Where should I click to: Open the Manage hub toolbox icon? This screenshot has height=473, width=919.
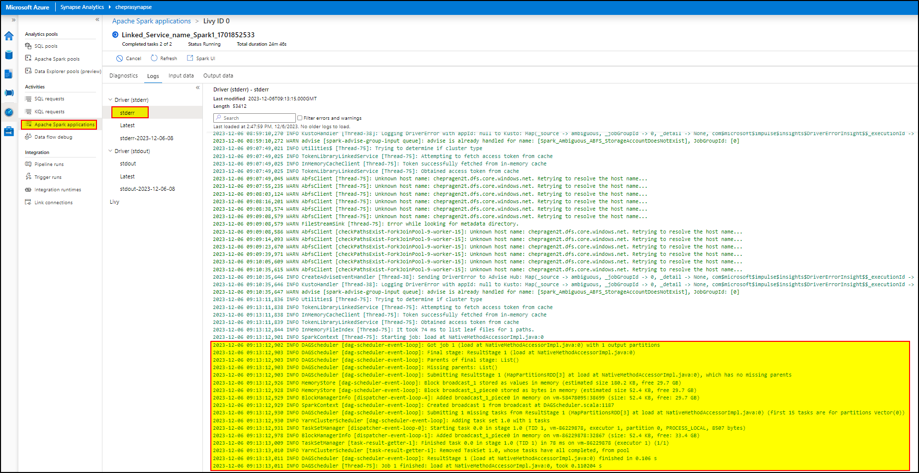click(8, 131)
